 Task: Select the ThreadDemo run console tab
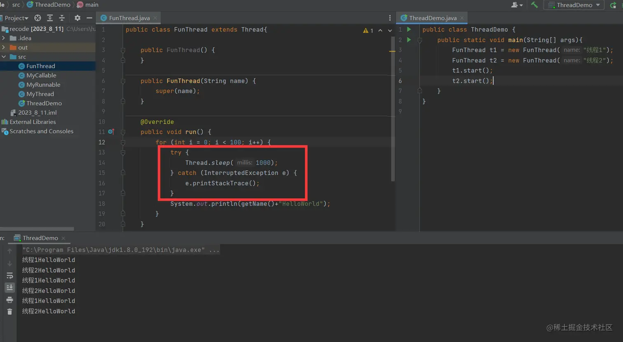point(40,238)
